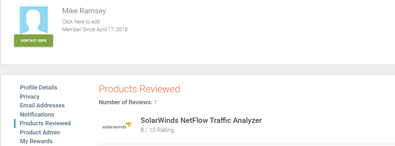Click the orange flame mark in the logo
This screenshot has width=395, height=146.
[129, 124]
